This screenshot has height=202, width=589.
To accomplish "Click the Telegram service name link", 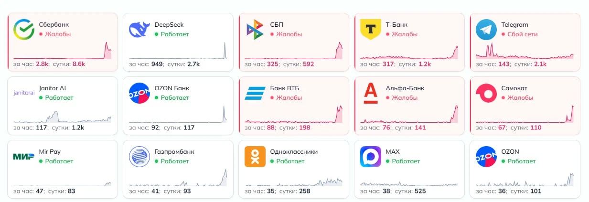I will 514,25.
